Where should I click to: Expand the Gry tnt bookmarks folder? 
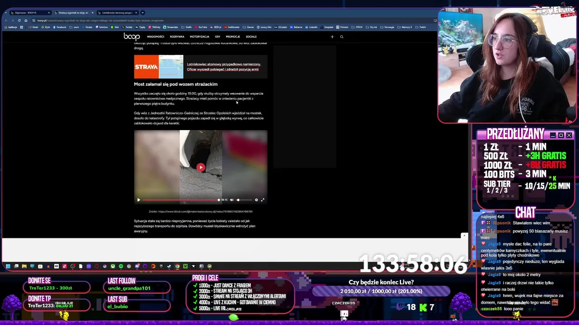click(371, 27)
